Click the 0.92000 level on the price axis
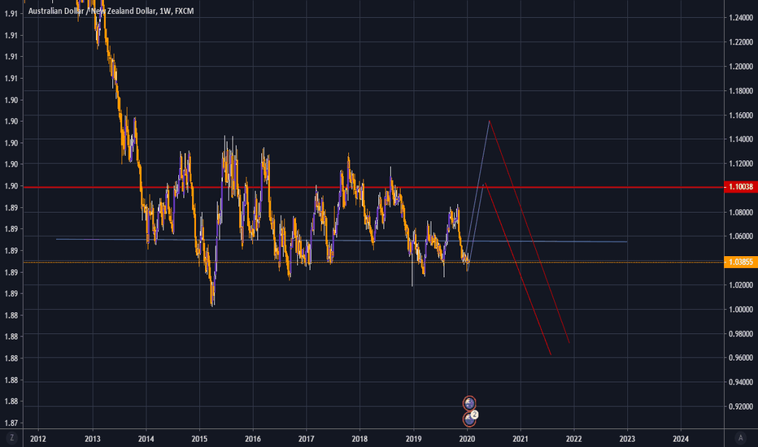758x447 pixels. pos(740,406)
